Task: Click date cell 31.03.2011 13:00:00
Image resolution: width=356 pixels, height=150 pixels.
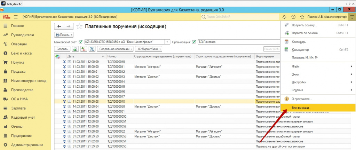Action: pos(86,132)
